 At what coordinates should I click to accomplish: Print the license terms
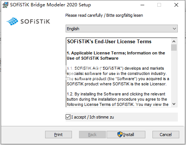(59, 135)
